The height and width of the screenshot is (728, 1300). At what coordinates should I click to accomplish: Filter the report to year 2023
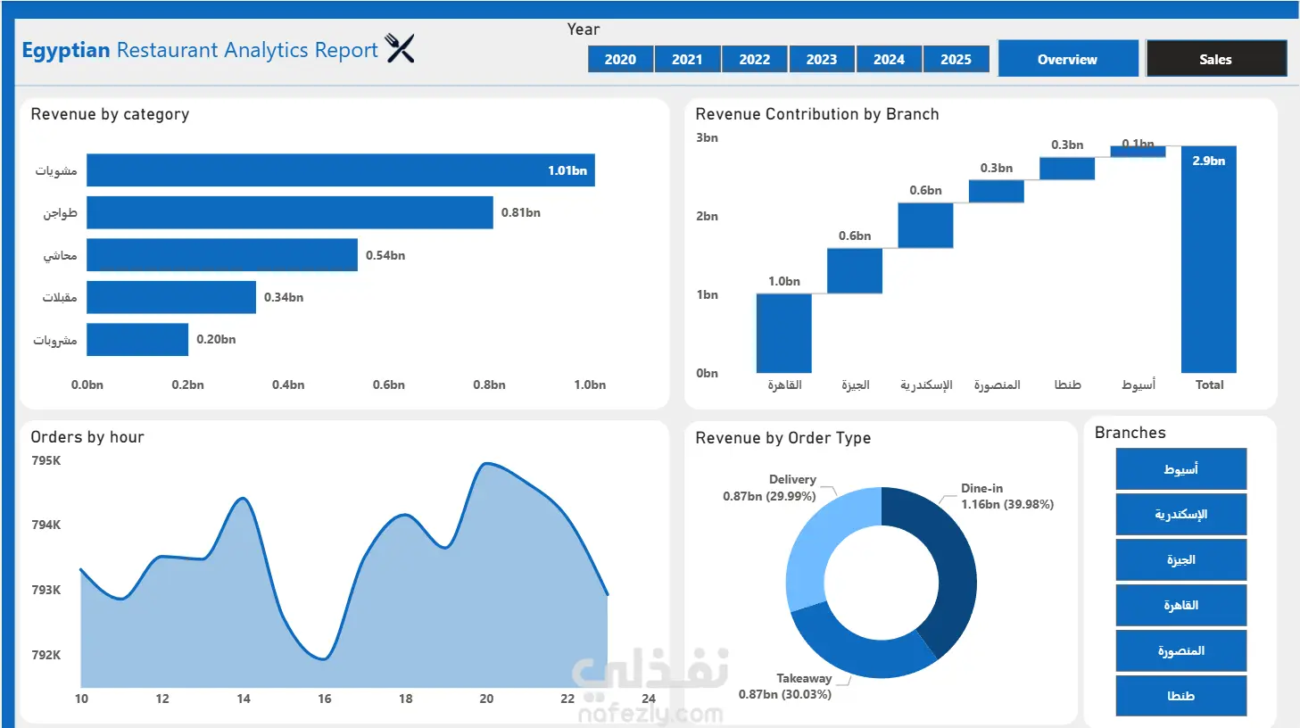pos(822,60)
